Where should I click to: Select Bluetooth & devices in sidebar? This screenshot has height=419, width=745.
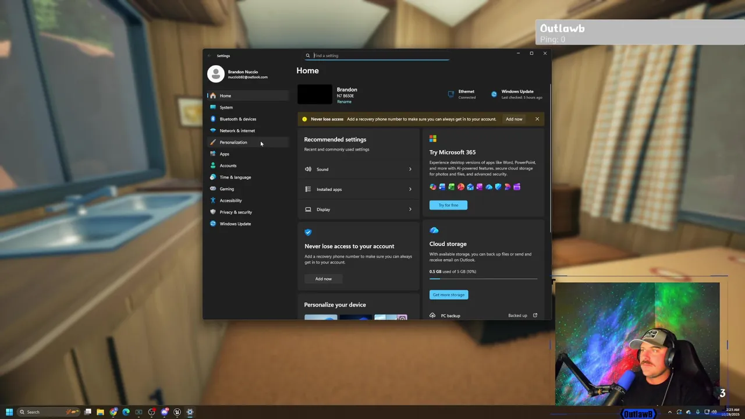247,119
